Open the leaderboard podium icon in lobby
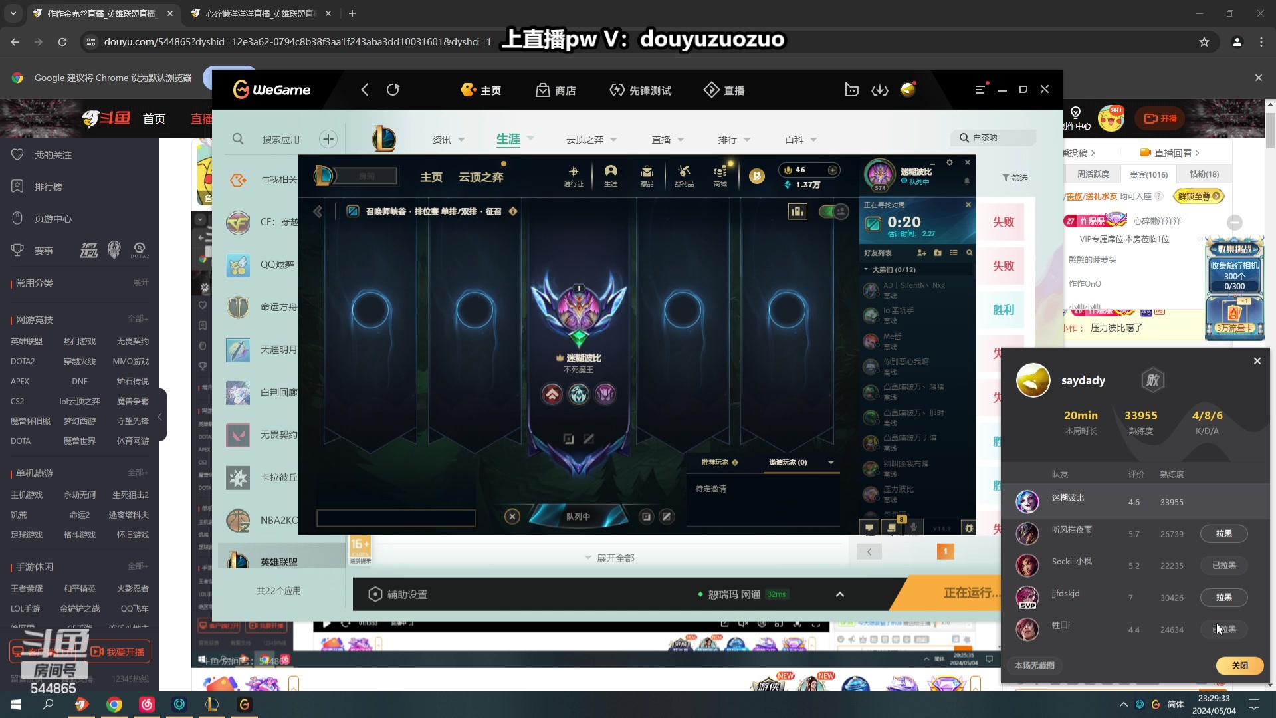Viewport: 1276px width, 718px height. pos(797,211)
